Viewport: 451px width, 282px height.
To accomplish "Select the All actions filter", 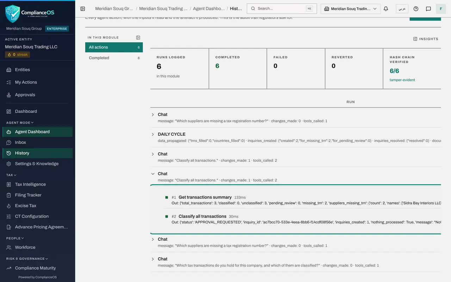I will coord(114,47).
